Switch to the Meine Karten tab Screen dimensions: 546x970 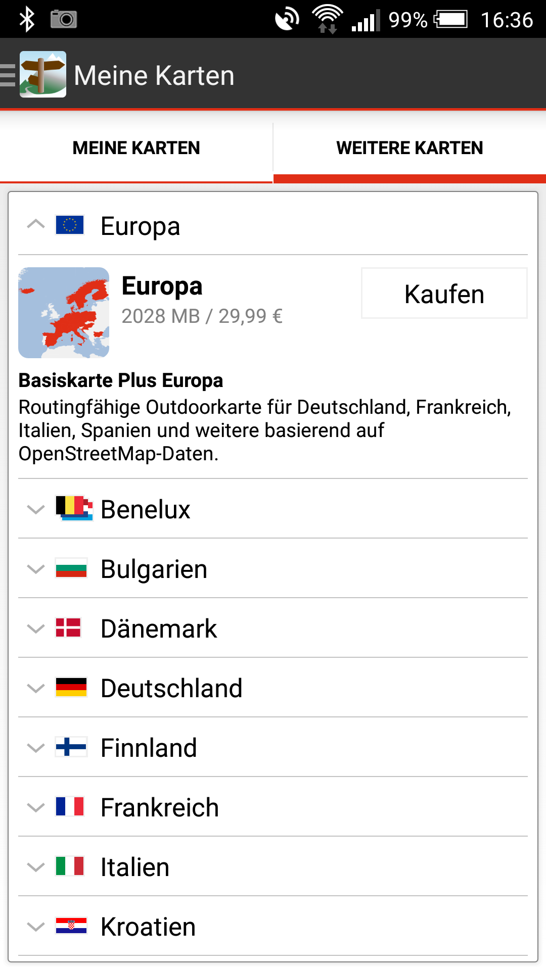pos(136,148)
